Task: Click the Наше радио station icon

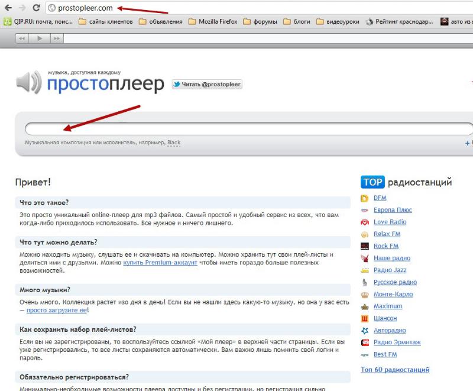Action: coord(365,258)
